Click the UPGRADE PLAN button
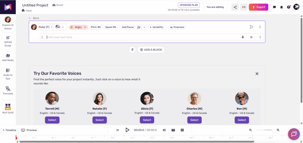 [188, 5]
